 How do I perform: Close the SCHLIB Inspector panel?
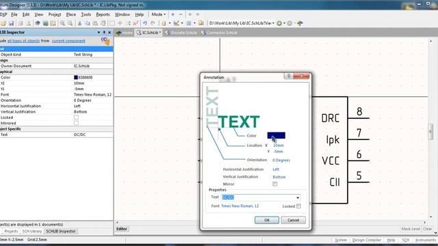coord(109,32)
